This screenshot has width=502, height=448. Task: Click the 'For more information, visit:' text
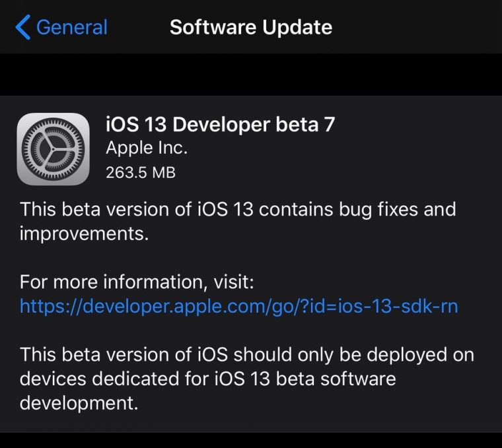click(x=137, y=282)
